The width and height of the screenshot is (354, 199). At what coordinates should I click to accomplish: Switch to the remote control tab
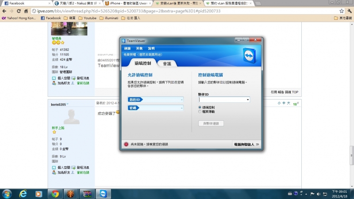click(142, 63)
